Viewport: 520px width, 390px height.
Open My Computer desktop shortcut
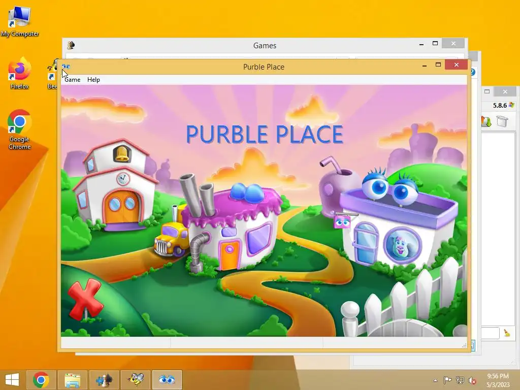20,21
